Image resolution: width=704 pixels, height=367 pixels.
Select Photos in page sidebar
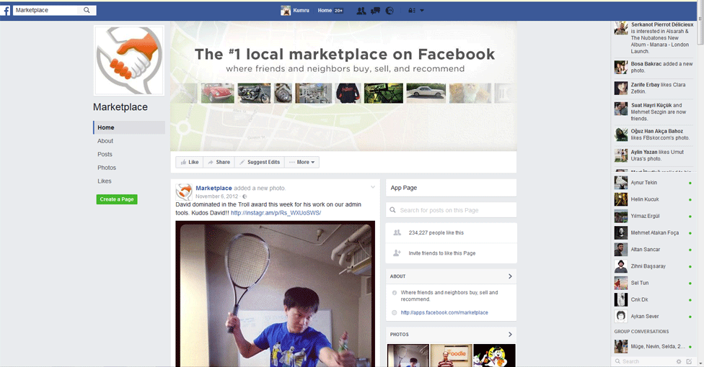pos(107,168)
